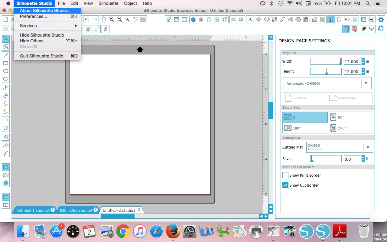Click the page Height slider

pyautogui.click(x=326, y=71)
